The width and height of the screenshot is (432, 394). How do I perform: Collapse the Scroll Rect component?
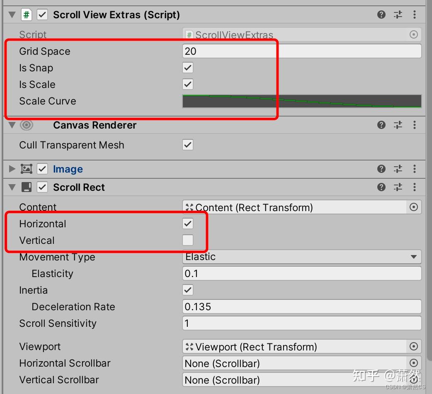pyautogui.click(x=11, y=187)
